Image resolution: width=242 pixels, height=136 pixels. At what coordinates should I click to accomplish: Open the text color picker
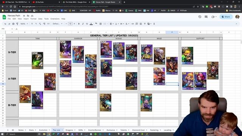[91, 24]
